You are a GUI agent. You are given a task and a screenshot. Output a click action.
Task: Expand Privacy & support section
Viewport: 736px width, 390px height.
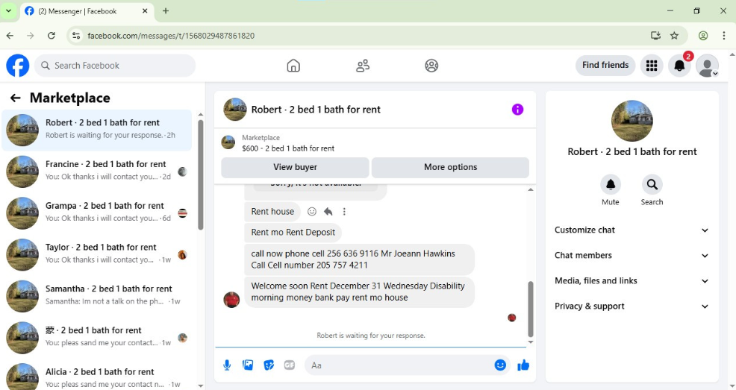pos(631,306)
